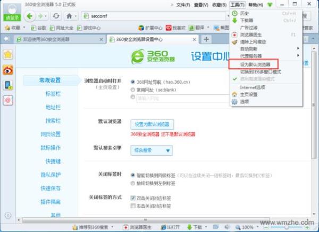The width and height of the screenshot is (319, 232).
Task: Open the 鼠标操作 settings section
Action: tap(51, 148)
